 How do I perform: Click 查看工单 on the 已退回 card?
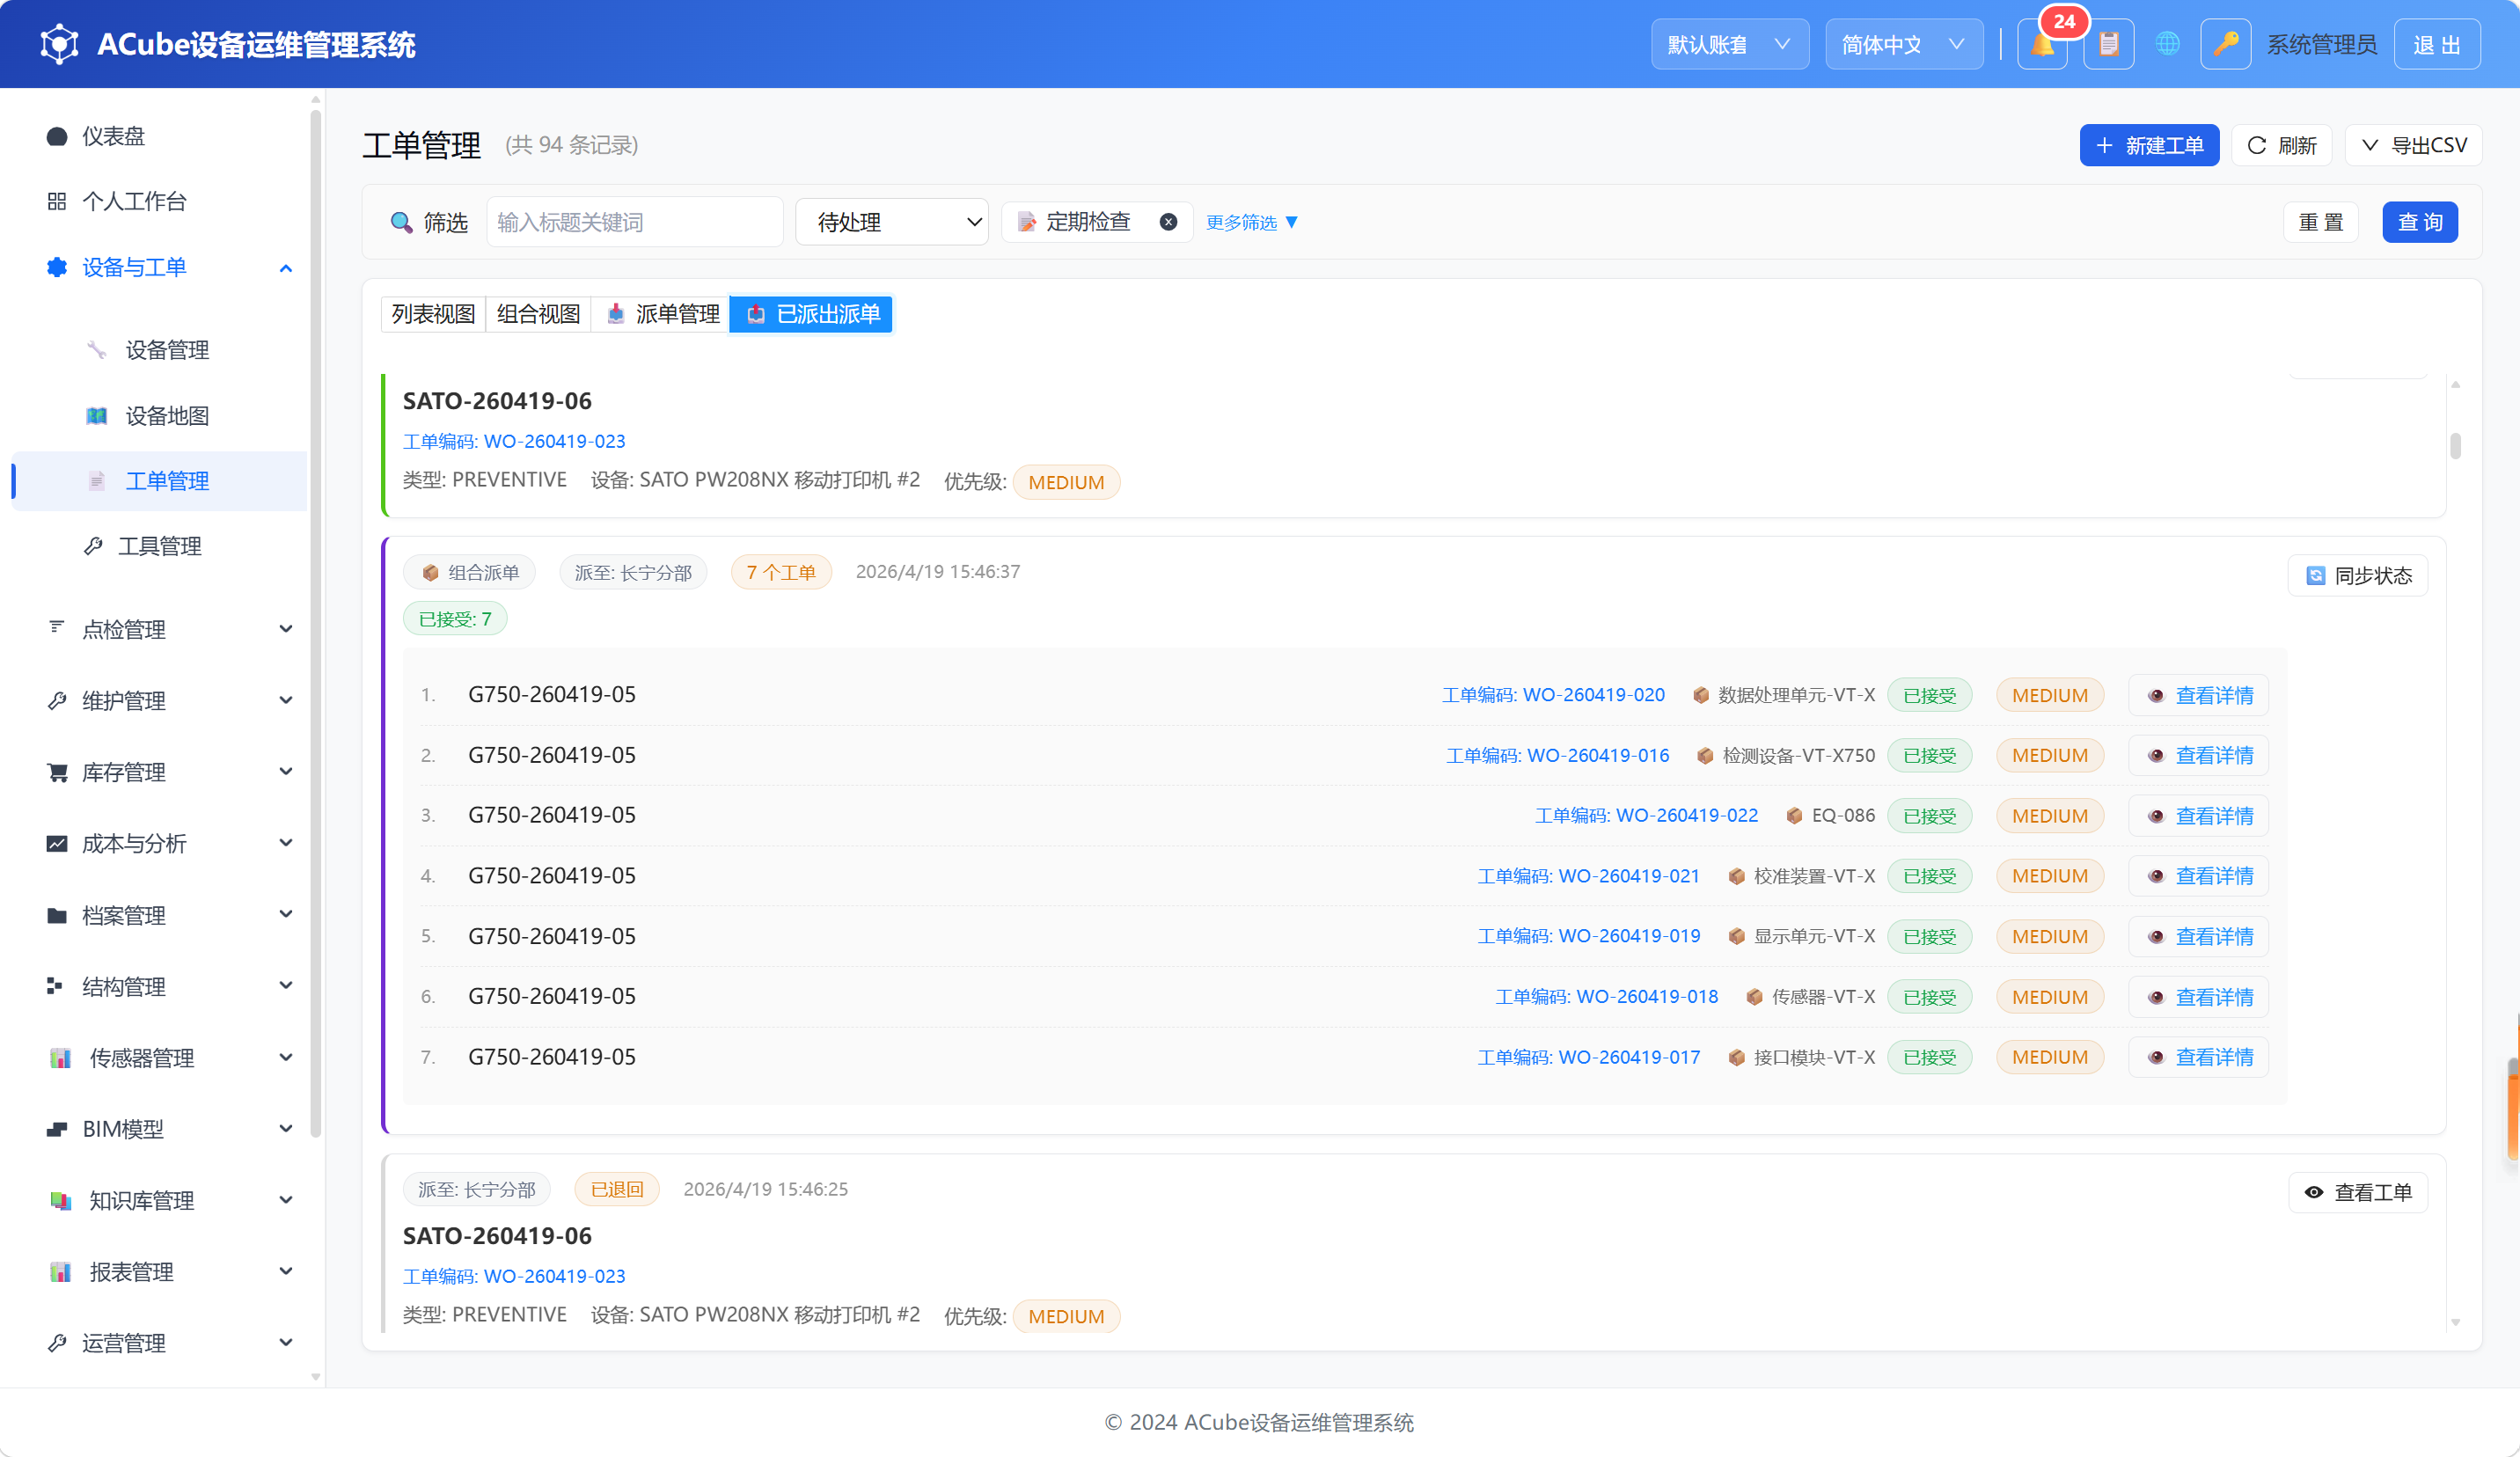[x=2358, y=1192]
